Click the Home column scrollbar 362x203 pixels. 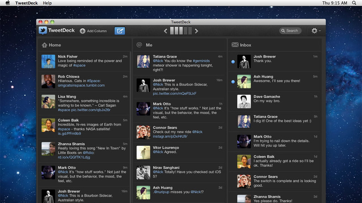[130, 127]
